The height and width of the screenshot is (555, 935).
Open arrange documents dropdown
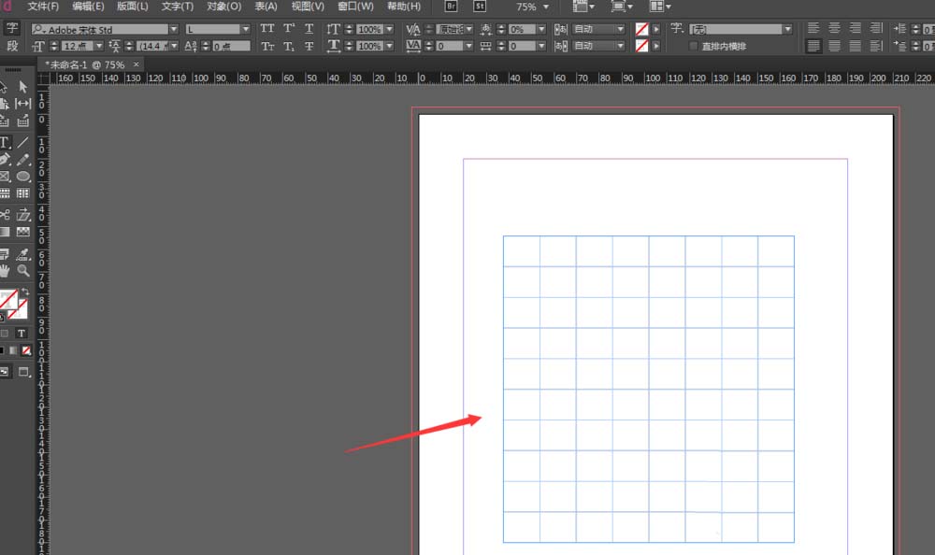pos(661,7)
